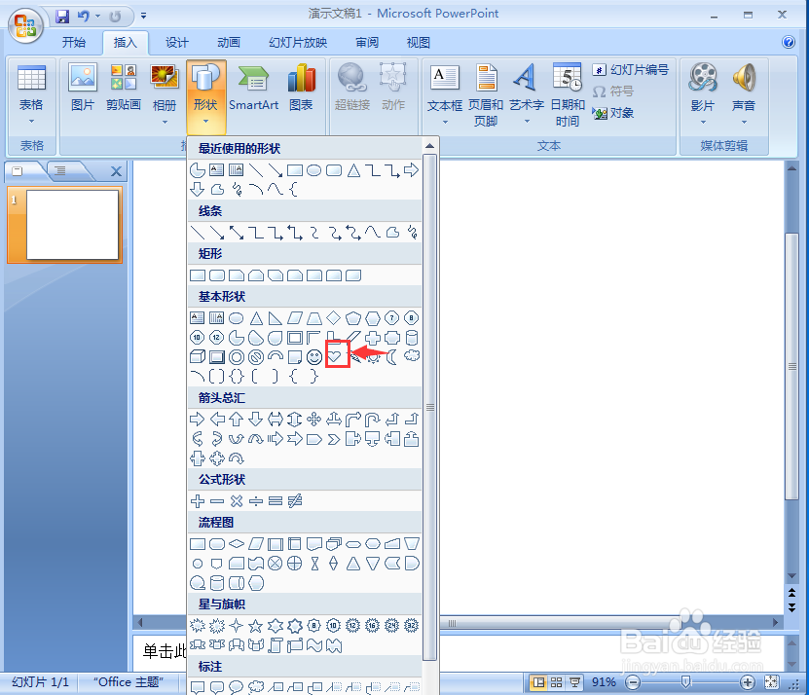The height and width of the screenshot is (695, 809).
Task: Open the 设计 ribbon tab
Action: (x=177, y=42)
